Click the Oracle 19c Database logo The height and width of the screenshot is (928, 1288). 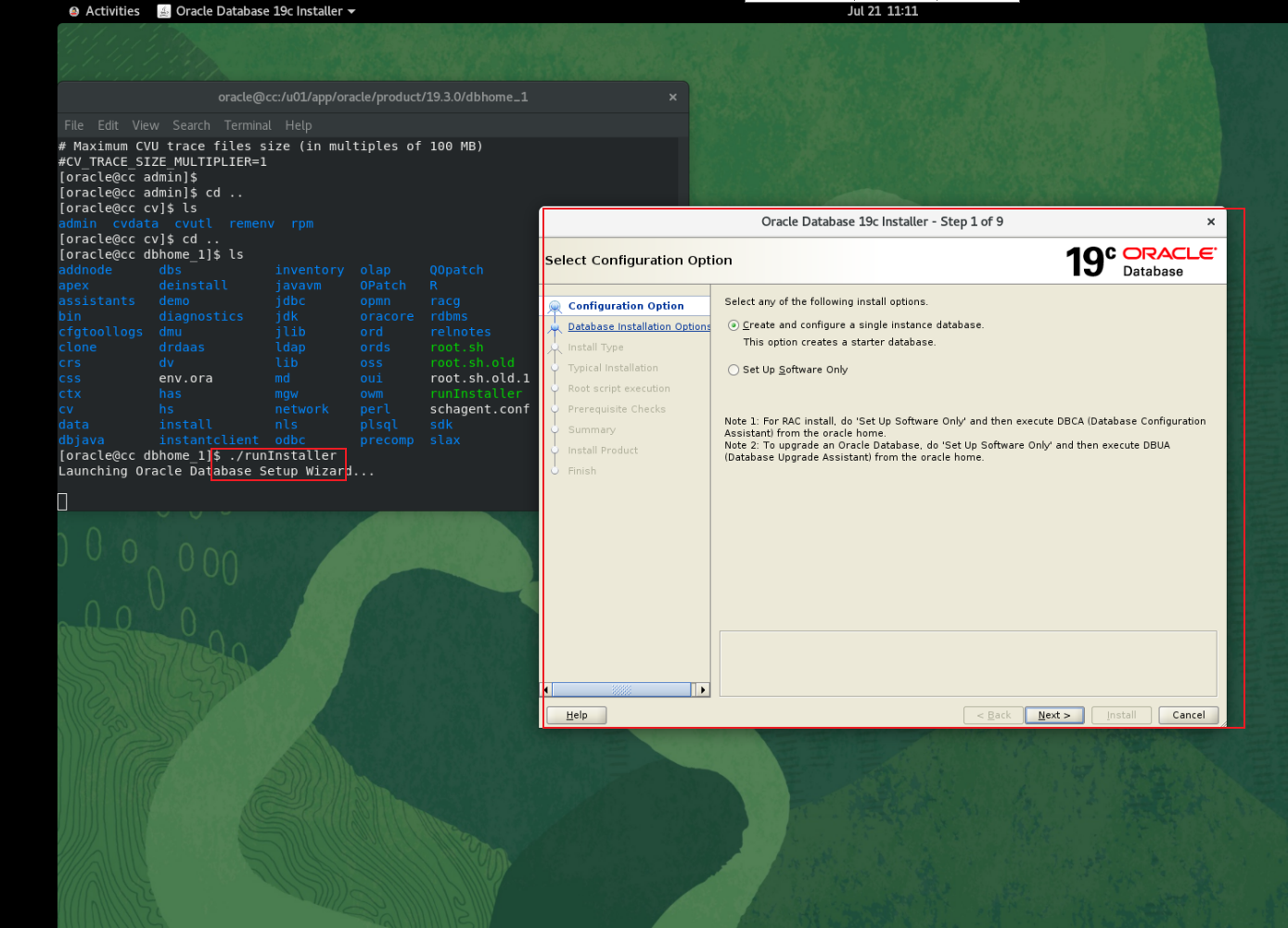coord(1140,261)
